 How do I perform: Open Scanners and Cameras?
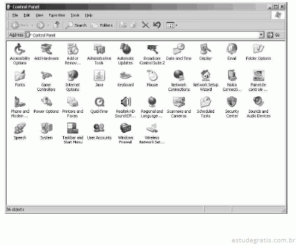point(179,107)
